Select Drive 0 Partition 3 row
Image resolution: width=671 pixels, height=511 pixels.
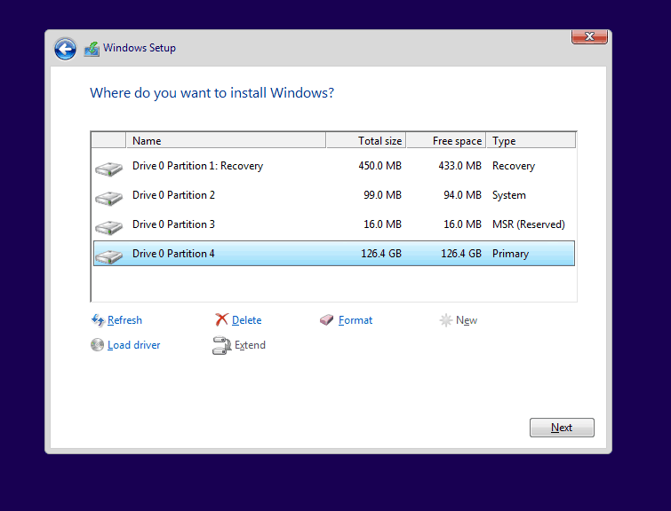point(334,224)
